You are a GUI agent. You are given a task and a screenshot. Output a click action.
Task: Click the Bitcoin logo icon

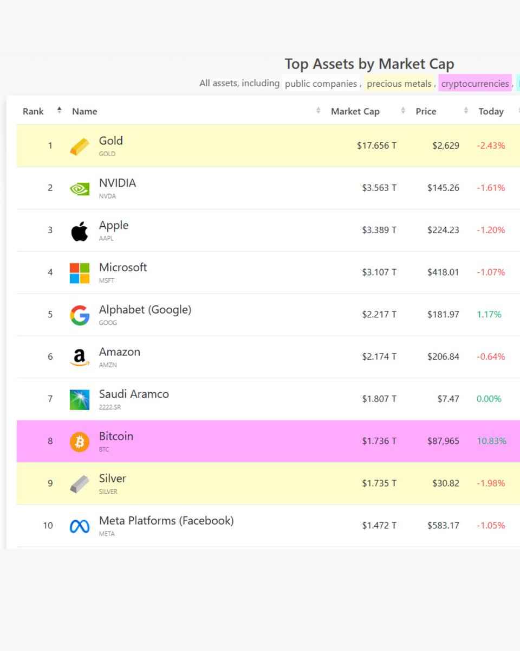point(80,442)
